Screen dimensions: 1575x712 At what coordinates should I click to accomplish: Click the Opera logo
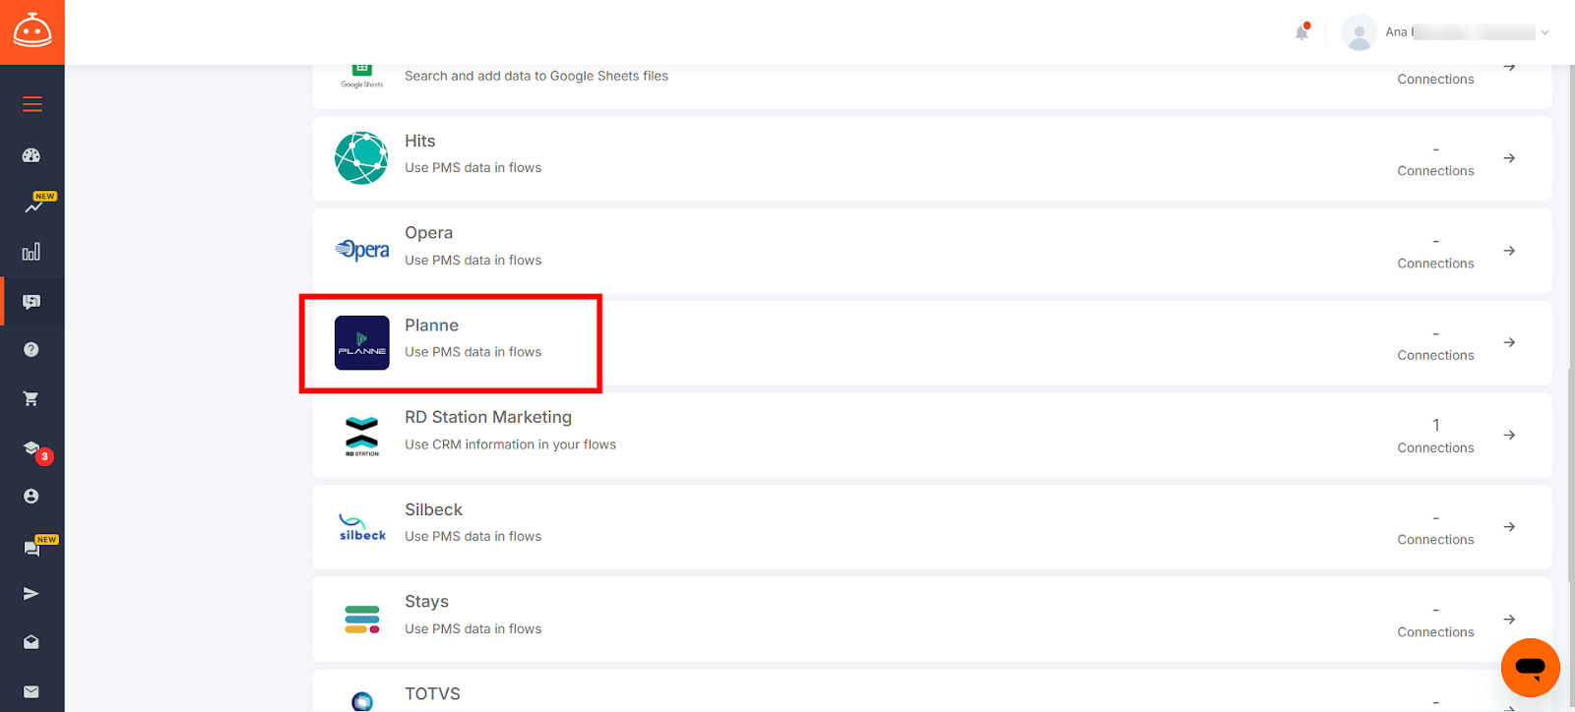(362, 250)
